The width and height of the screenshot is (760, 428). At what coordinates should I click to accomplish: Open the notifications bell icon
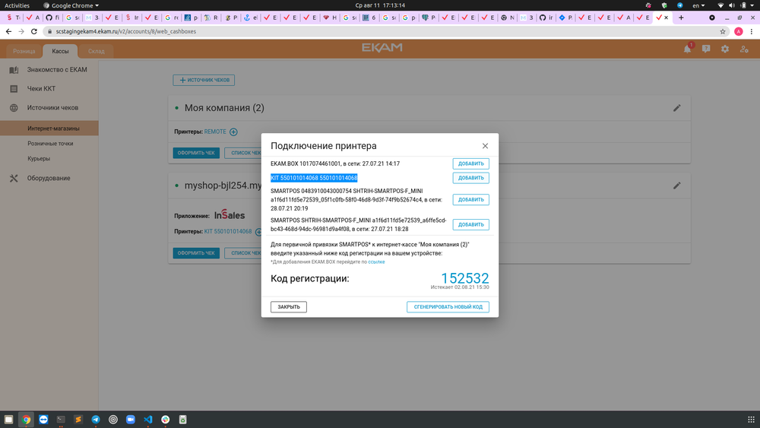(x=687, y=49)
